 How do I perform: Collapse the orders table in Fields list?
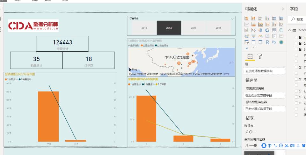pyautogui.click(x=289, y=30)
